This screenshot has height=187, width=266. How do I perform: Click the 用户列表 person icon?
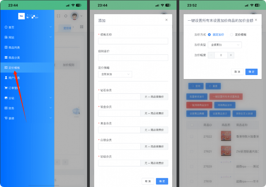6,78
